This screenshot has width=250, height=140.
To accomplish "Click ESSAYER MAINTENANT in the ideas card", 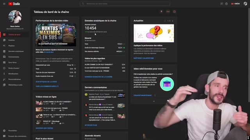I will pyautogui.click(x=143, y=95).
